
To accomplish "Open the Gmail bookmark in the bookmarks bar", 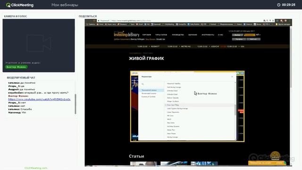I will (140, 24).
